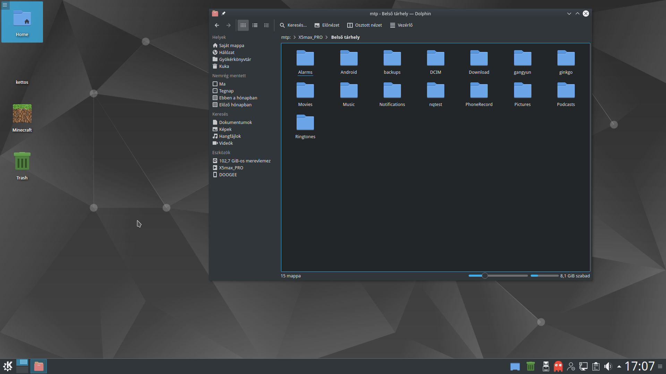Navigate to X5max_PRO in breadcrumb
The width and height of the screenshot is (666, 374).
point(310,37)
